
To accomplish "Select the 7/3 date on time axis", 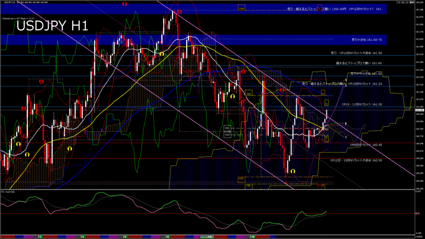I will coord(39,237).
